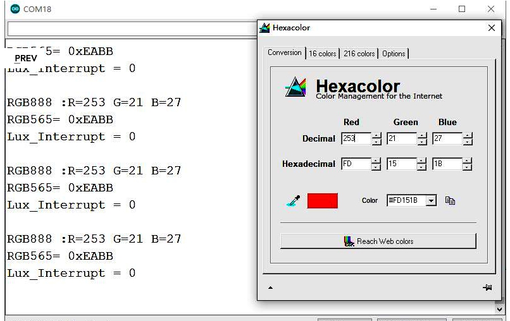
Task: Click the Arduino icon in COM18 title bar
Action: click(15, 9)
